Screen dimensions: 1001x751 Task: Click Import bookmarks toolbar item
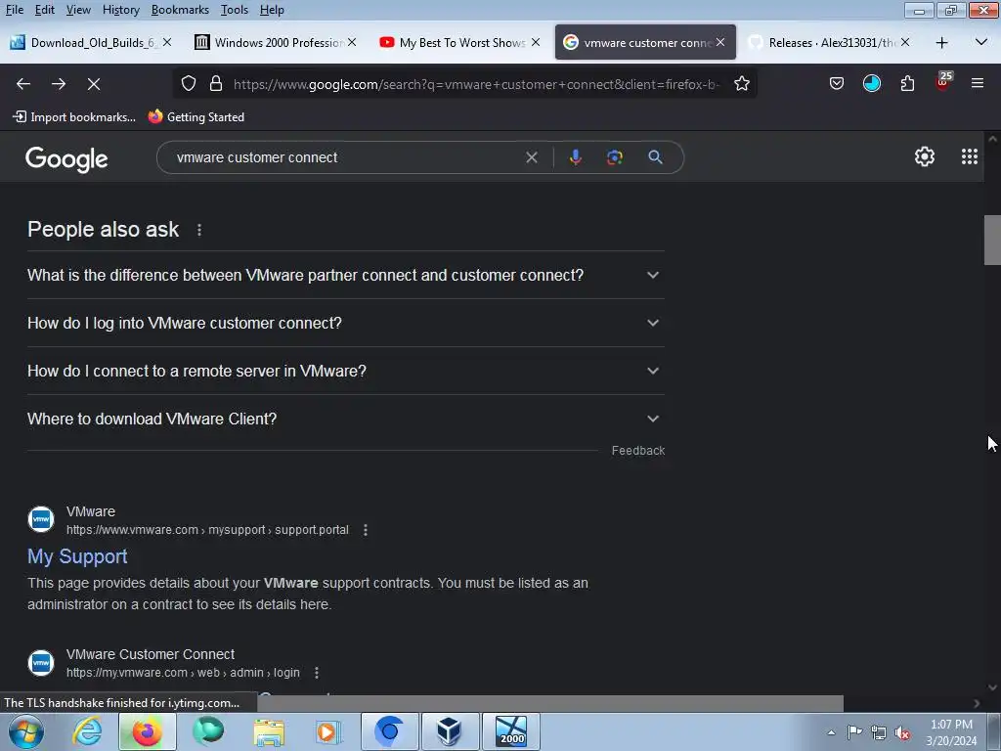(74, 117)
